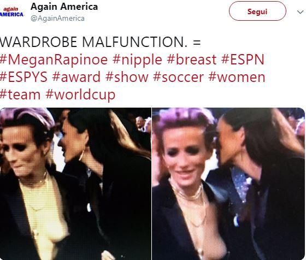
Task: Open the #women hashtag
Action: tap(237, 77)
